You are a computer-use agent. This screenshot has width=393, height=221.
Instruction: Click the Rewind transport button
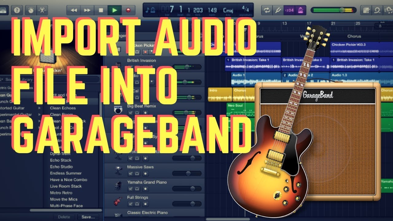(74, 10)
